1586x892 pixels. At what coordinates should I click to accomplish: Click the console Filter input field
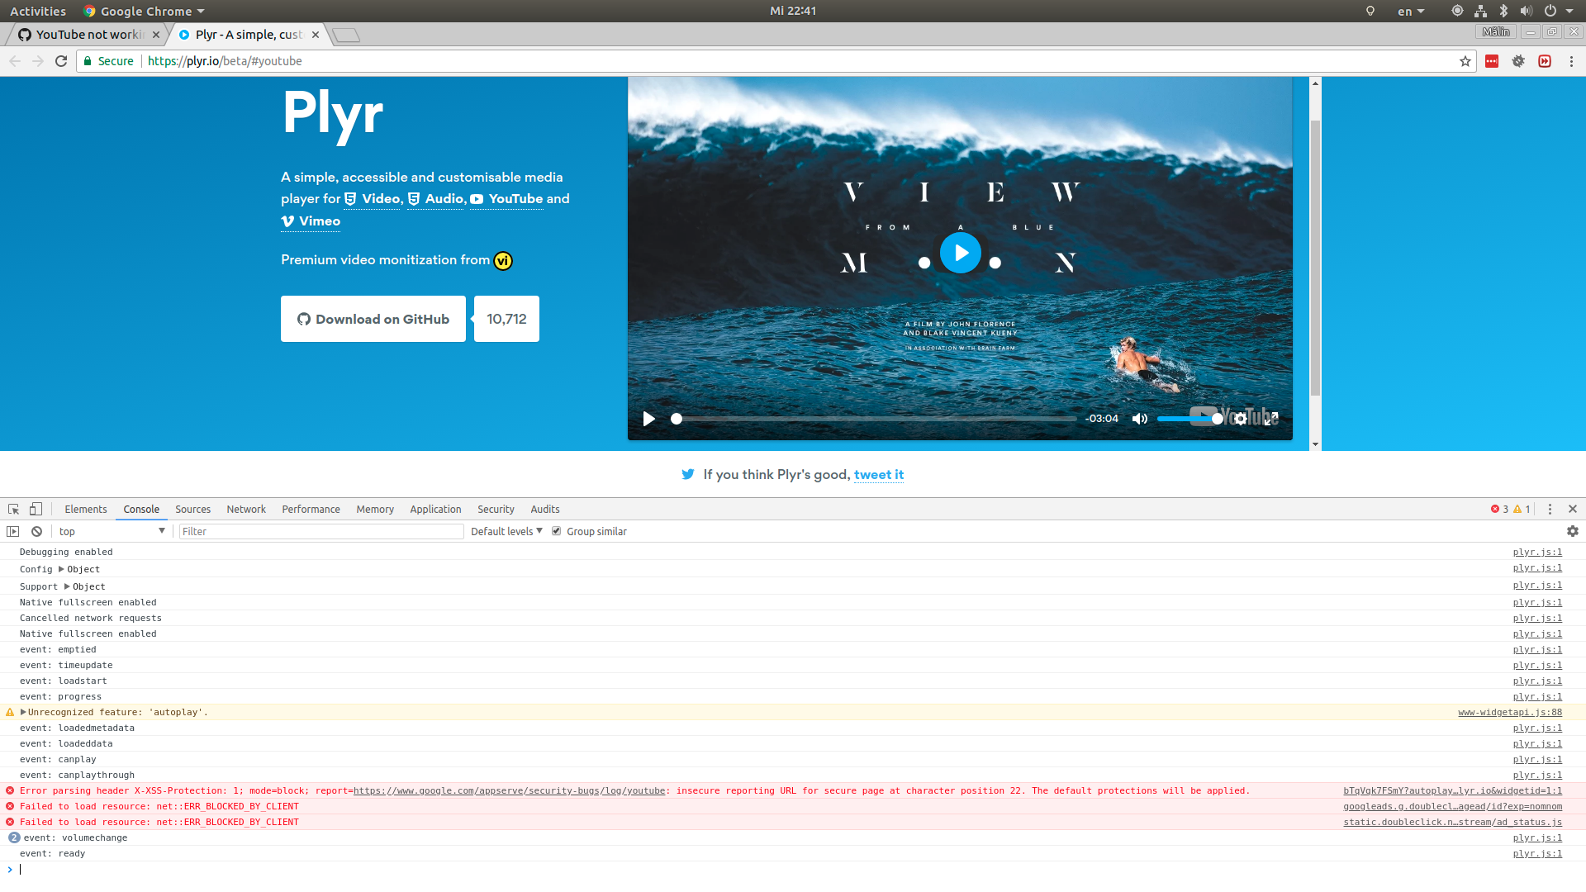[321, 531]
